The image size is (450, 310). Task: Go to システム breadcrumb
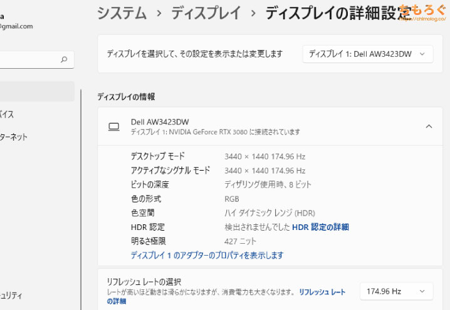tap(122, 13)
